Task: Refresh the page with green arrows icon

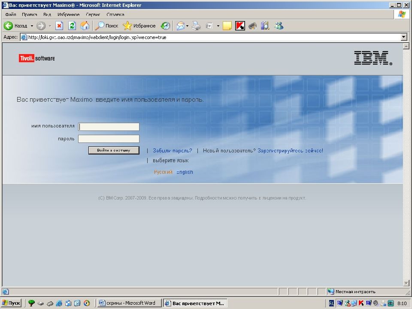Action: (x=72, y=26)
